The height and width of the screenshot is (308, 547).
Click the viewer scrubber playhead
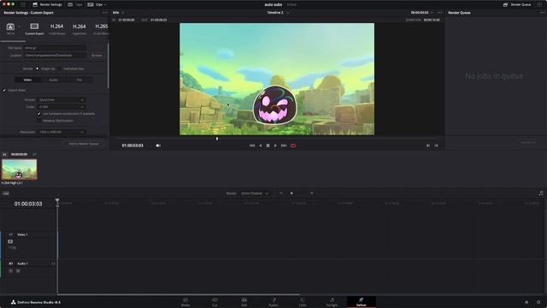click(x=217, y=139)
